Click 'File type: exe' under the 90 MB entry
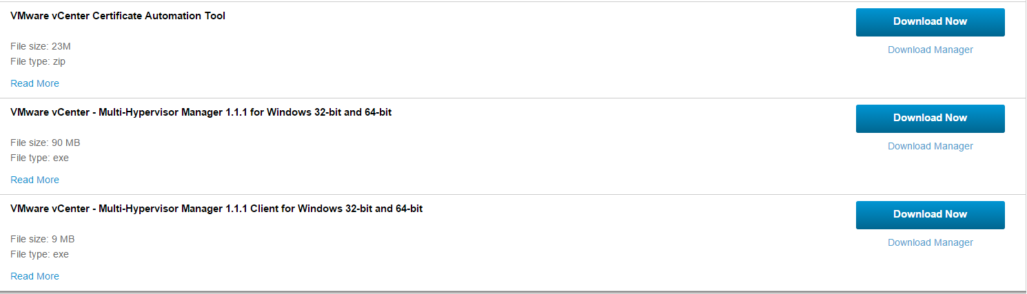 [x=39, y=158]
